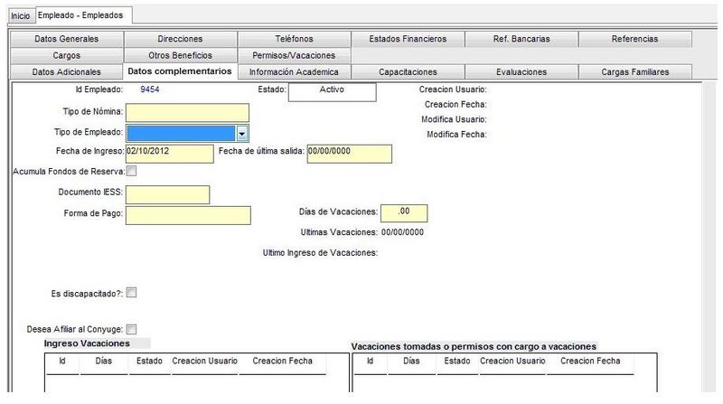The height and width of the screenshot is (404, 723).
Task: Enable Acumula Fondos de Reserva checkbox
Action: pyautogui.click(x=131, y=171)
